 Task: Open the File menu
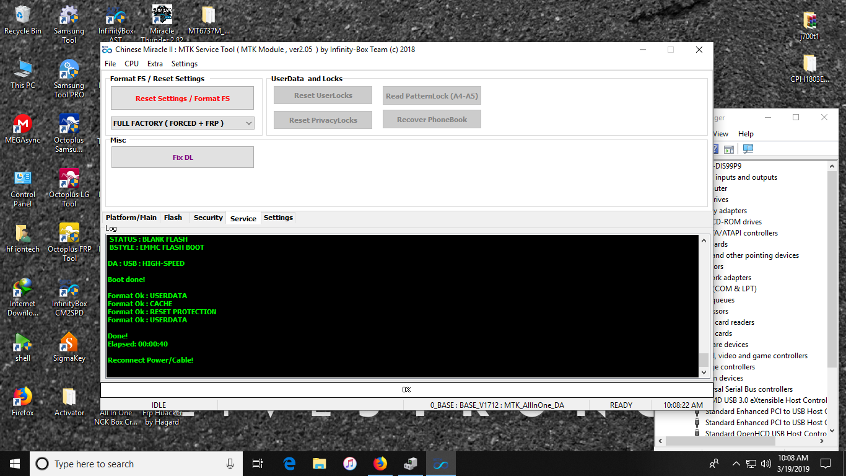[110, 64]
